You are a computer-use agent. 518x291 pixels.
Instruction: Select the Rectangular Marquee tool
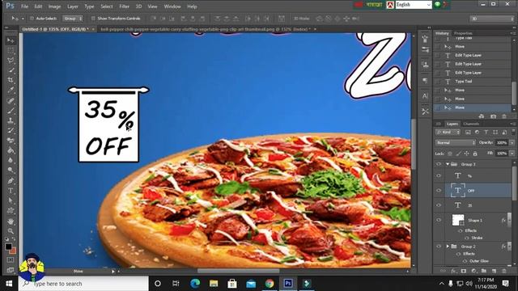11,50
